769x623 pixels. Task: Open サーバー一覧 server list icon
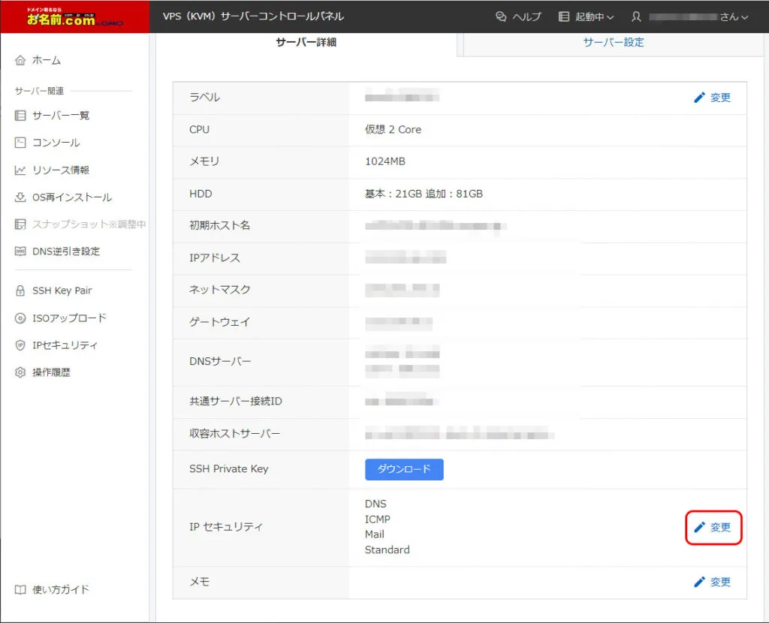tap(20, 116)
